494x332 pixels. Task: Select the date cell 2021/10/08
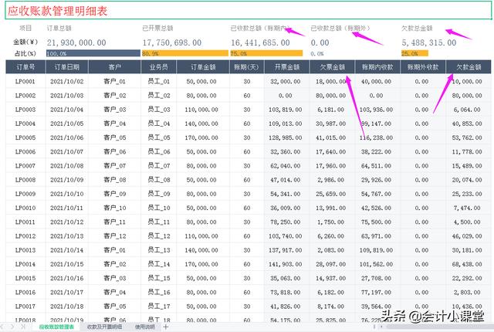[67, 166]
